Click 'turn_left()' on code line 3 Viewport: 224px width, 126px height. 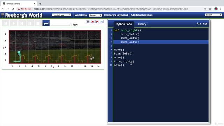(130, 38)
